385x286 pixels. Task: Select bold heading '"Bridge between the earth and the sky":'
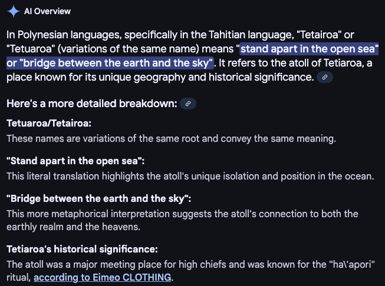pyautogui.click(x=98, y=198)
